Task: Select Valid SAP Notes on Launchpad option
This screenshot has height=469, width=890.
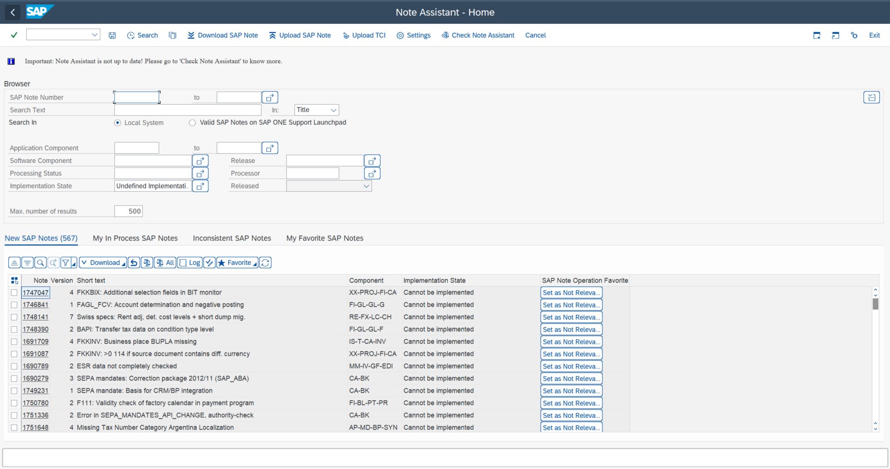Action: 192,123
